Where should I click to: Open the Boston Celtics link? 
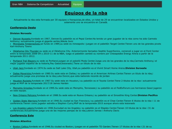pos(21,126)
